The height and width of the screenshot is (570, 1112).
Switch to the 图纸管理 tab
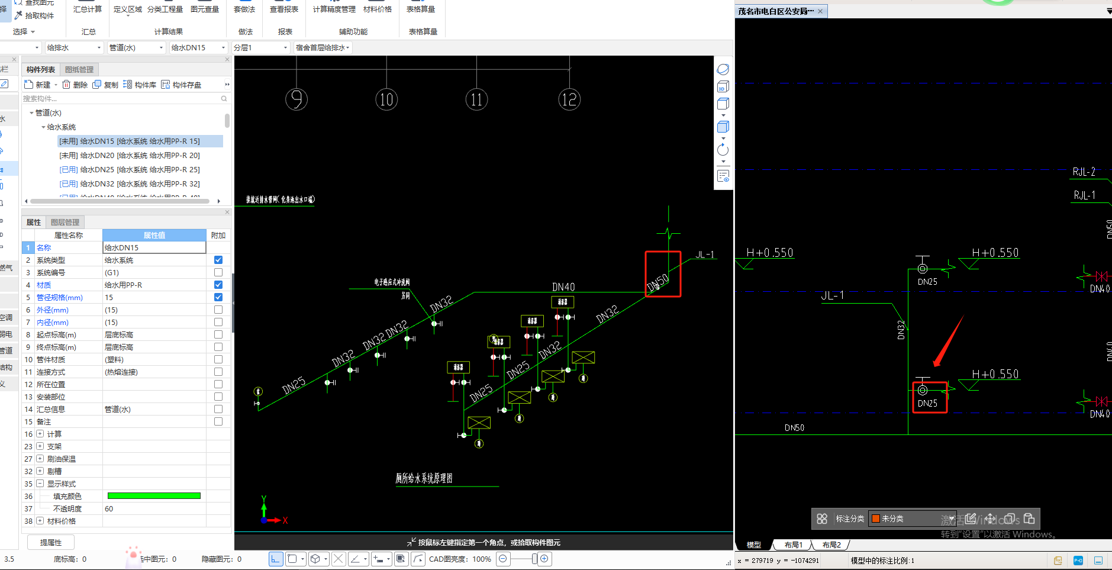[79, 69]
